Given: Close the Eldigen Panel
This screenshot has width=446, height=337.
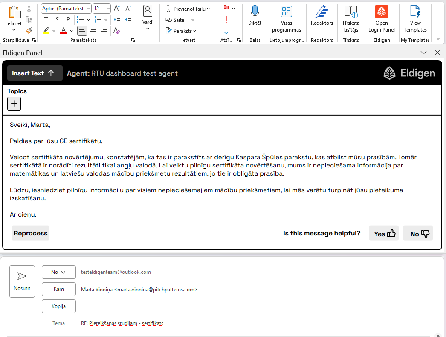Looking at the screenshot, I should (x=437, y=53).
